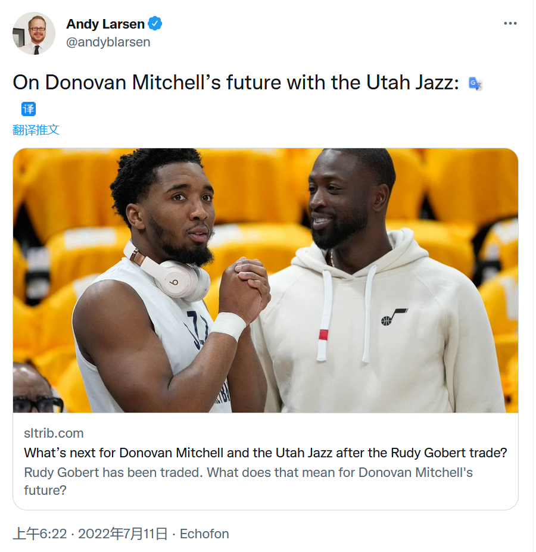The width and height of the screenshot is (536, 552).
Task: Click the blue verified badge next to Andy Larsen
Action: pos(155,24)
